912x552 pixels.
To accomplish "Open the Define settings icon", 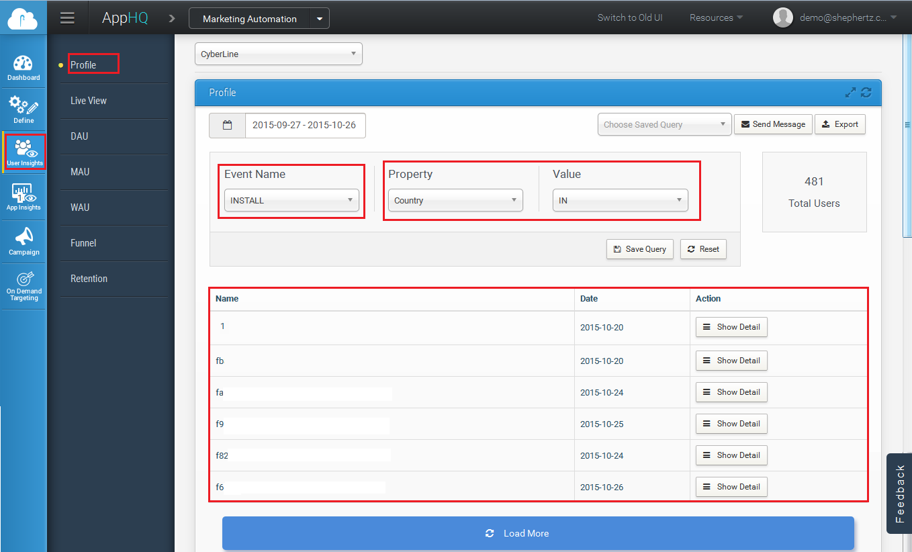I will [x=24, y=109].
